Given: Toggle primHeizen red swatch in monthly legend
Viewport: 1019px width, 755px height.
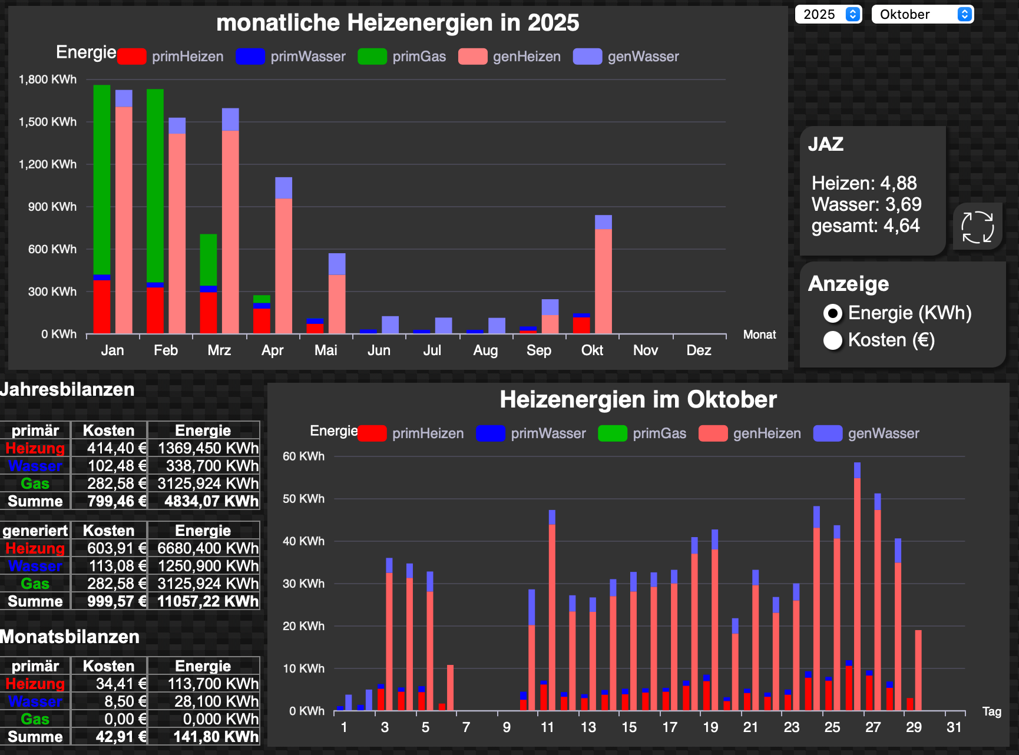Looking at the screenshot, I should (x=132, y=57).
